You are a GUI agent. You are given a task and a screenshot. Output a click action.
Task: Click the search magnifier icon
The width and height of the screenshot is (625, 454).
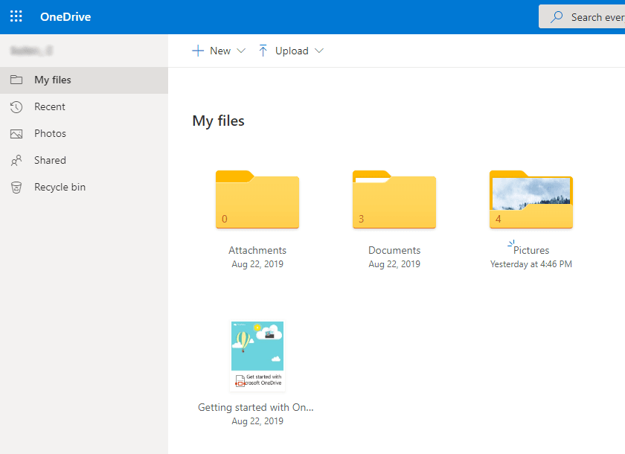point(556,16)
